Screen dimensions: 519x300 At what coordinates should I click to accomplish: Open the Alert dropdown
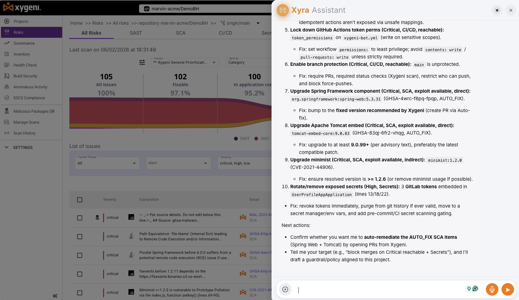pos(178,163)
